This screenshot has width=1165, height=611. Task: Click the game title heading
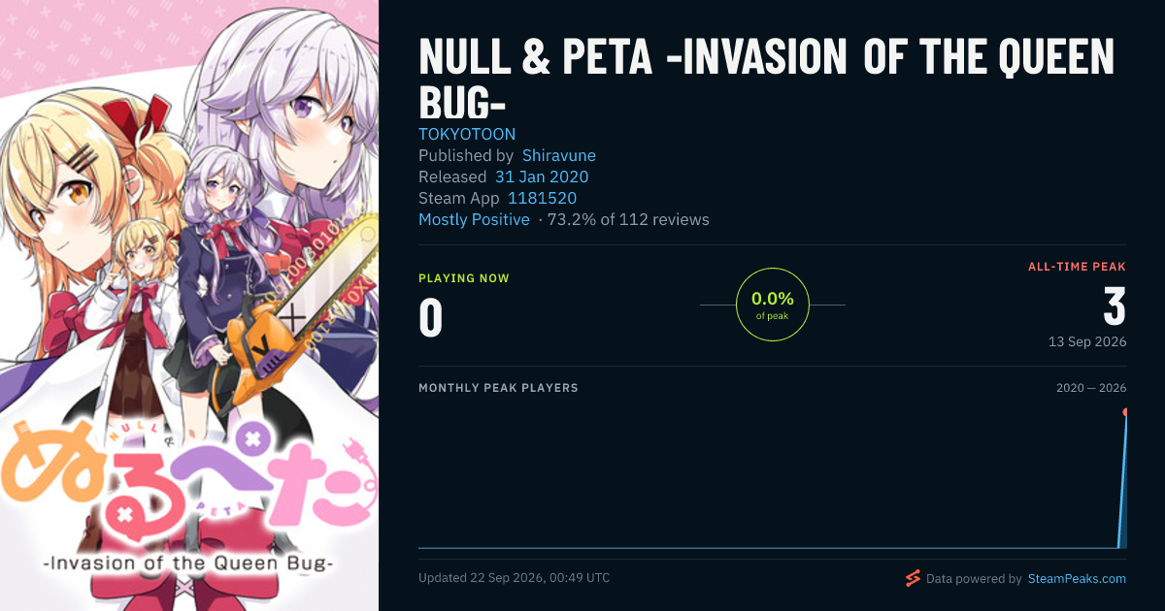coord(767,80)
